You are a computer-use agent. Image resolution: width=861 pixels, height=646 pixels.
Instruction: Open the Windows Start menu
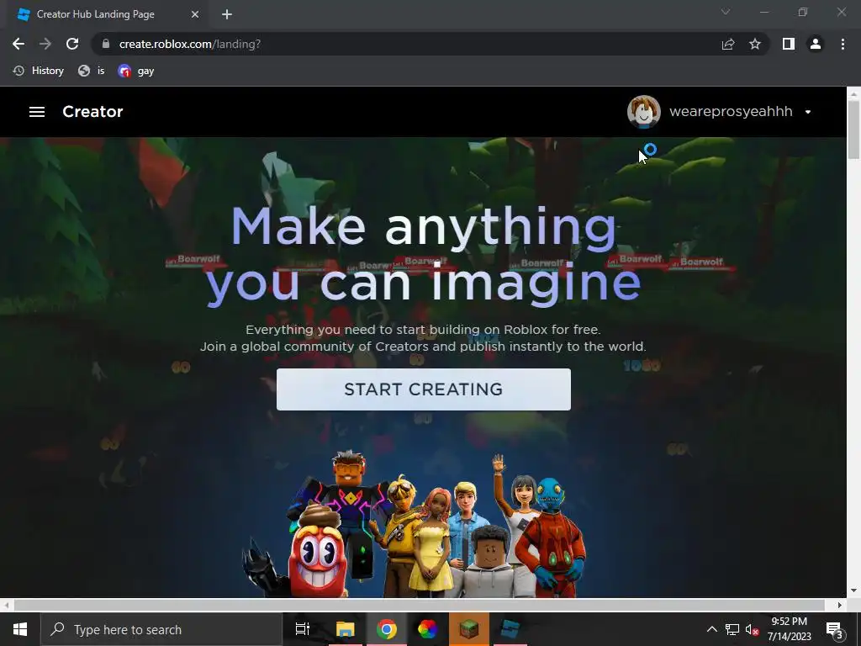(x=20, y=629)
